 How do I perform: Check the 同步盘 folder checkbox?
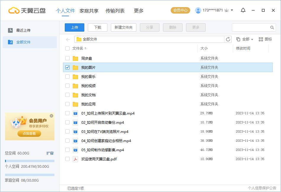tap(67, 58)
